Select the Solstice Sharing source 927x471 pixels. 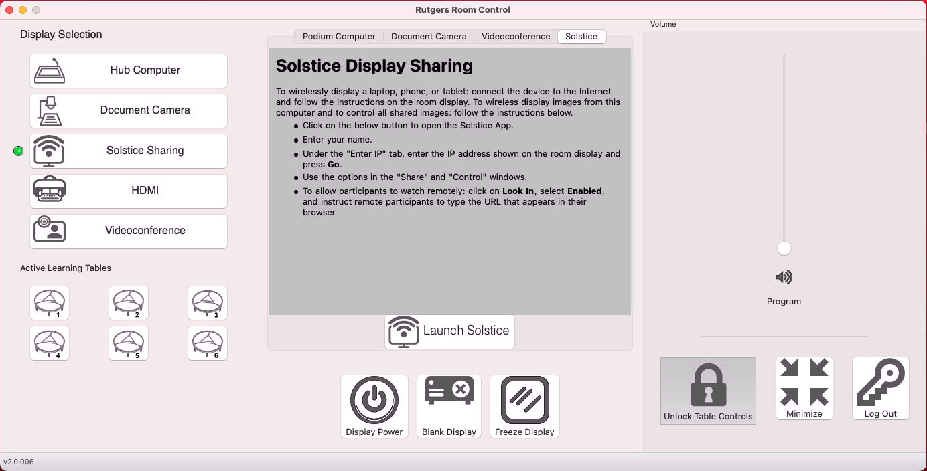click(x=129, y=151)
